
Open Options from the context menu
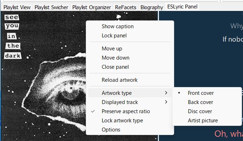(130, 130)
